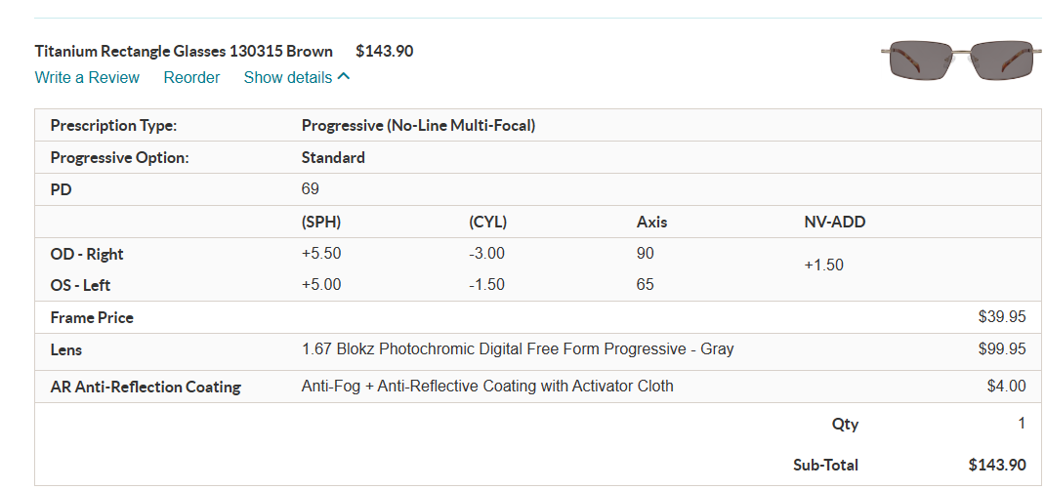This screenshot has width=1045, height=490.
Task: Click the Sub-Total amount $143.90
Action: [996, 465]
